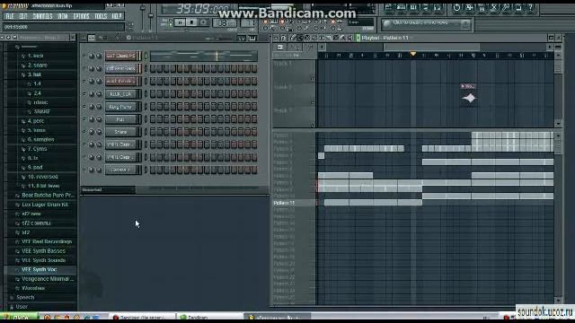This screenshot has width=575, height=323.
Task: Open the Hat channel button
Action: coord(120,119)
